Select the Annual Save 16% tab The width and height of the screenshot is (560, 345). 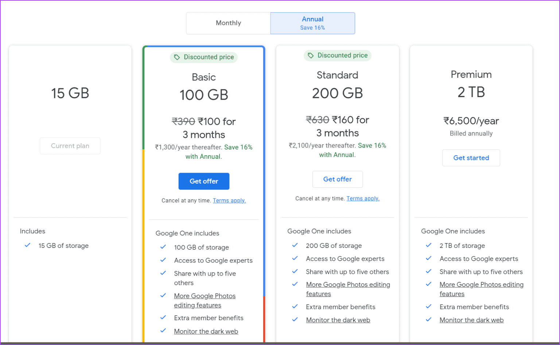tap(312, 23)
